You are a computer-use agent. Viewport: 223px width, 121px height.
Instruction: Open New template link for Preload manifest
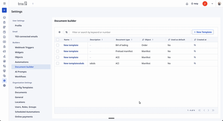click(x=71, y=51)
